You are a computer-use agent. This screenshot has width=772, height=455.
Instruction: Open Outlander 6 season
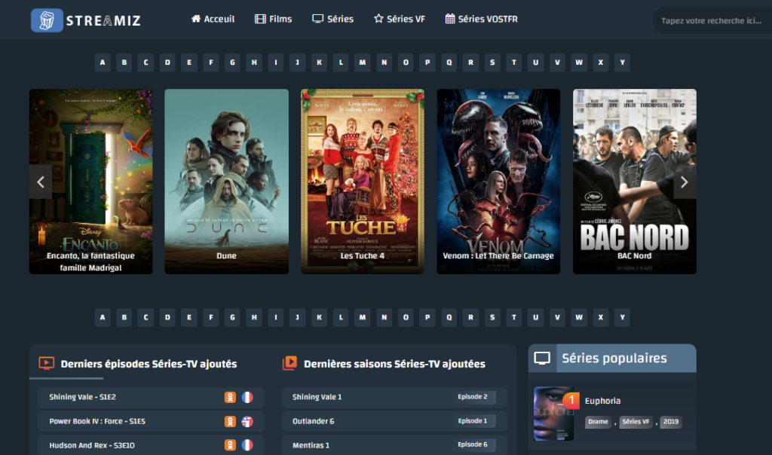click(x=313, y=421)
